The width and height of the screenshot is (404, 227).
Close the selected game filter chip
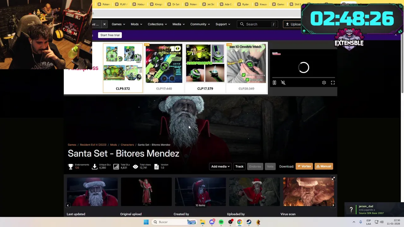click(x=104, y=24)
